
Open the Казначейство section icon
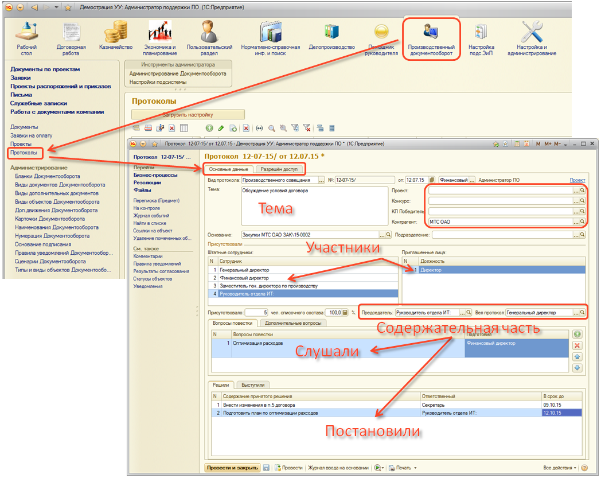(120, 32)
